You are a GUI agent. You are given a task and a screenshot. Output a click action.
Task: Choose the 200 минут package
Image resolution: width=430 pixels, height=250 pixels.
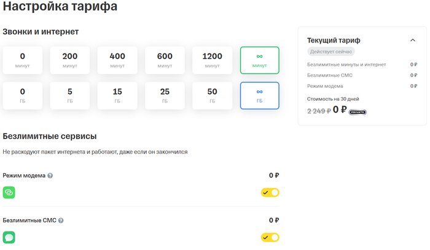click(x=69, y=60)
